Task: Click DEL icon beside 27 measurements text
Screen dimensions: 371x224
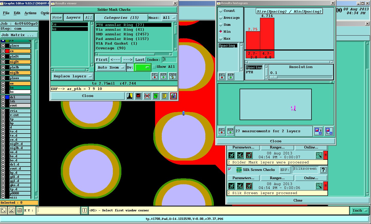Action: [222, 131]
